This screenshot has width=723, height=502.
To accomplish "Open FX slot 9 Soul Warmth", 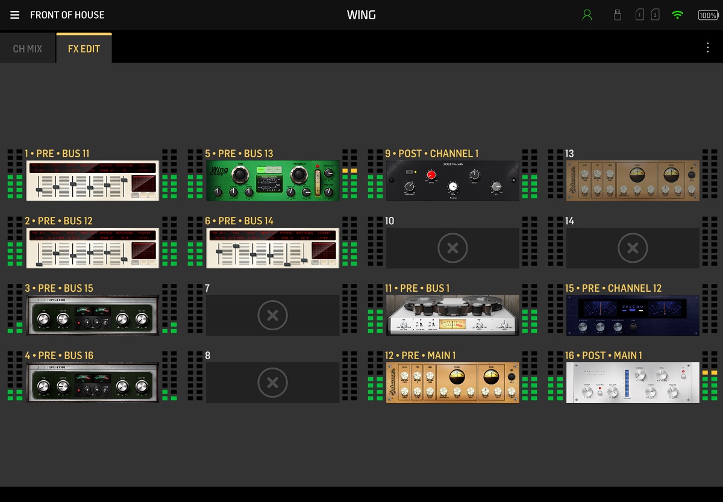I will pos(452,181).
